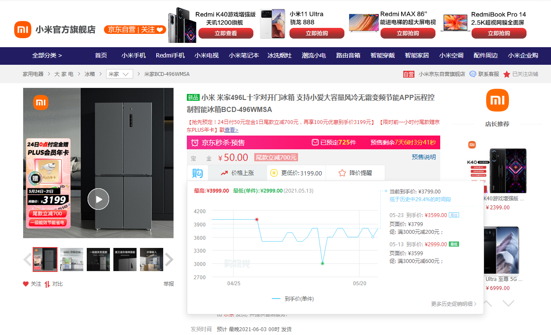Viewport: 551px width, 335px height.
Task: Open the Redmi手机 nav item
Action: (170, 56)
